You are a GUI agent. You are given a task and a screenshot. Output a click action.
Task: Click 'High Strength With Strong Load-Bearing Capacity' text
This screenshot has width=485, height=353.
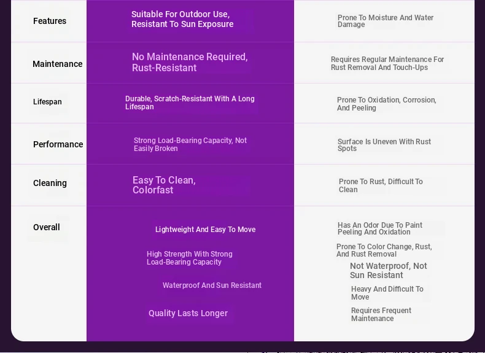click(189, 258)
